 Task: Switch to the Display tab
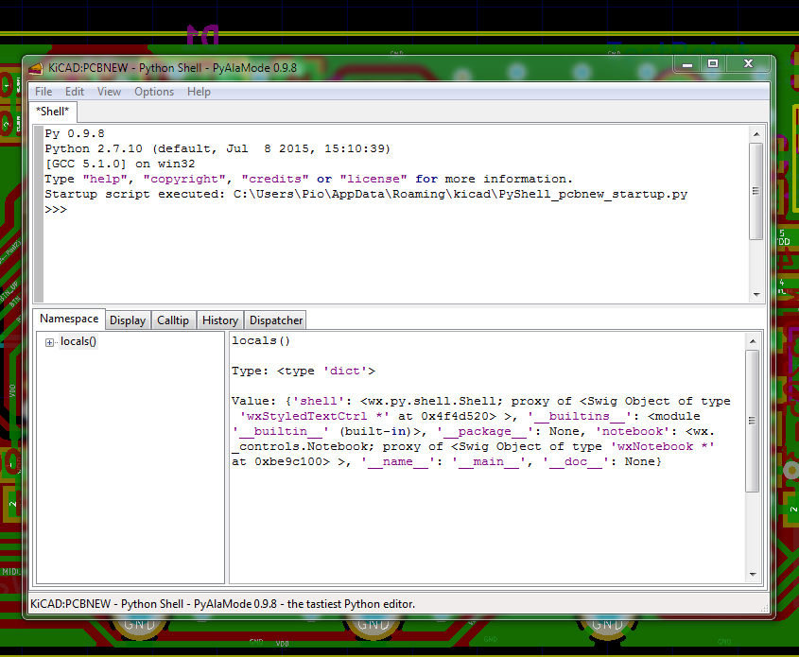click(128, 320)
